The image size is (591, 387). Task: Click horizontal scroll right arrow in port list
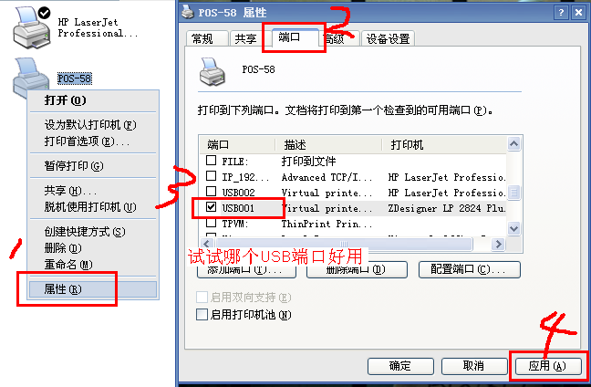[x=498, y=244]
